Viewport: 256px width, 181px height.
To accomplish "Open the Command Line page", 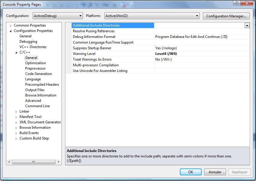I will tap(37, 106).
